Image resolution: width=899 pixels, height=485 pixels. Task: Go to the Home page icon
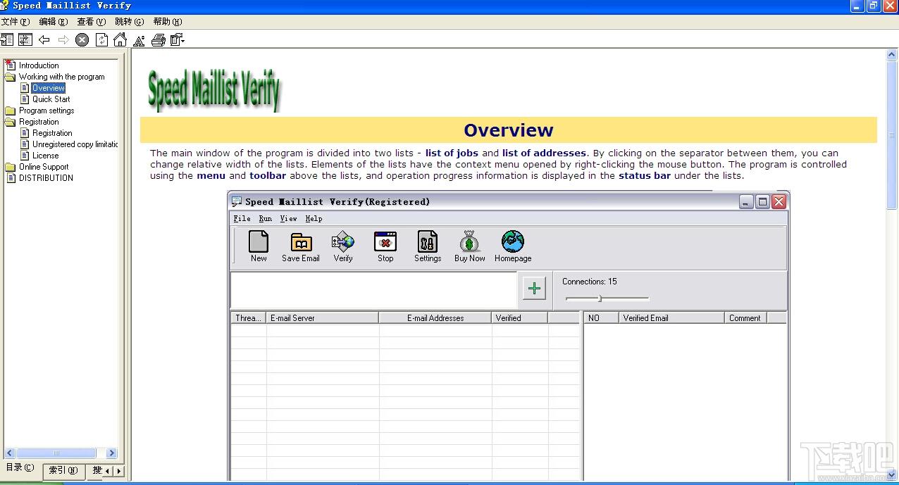point(120,39)
